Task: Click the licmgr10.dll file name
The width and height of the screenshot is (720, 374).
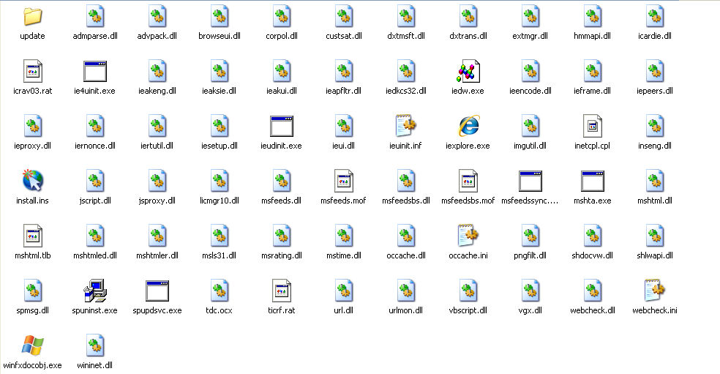Action: 220,201
